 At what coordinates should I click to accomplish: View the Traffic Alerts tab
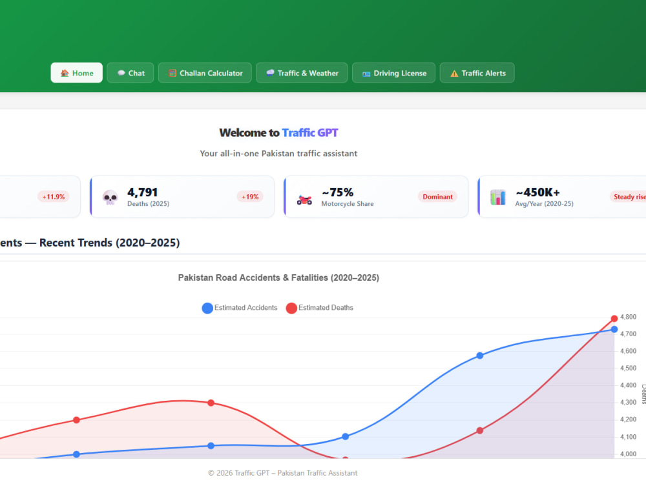(477, 73)
